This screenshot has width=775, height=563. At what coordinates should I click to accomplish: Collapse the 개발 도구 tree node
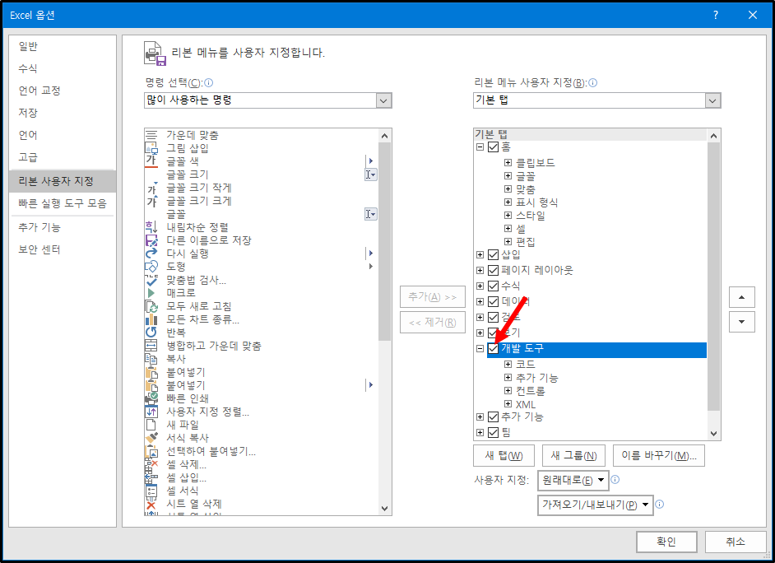(480, 348)
